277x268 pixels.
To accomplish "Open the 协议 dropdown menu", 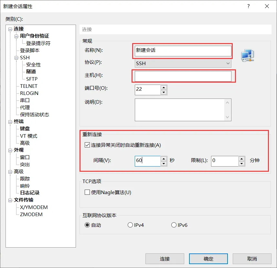I will 228,63.
